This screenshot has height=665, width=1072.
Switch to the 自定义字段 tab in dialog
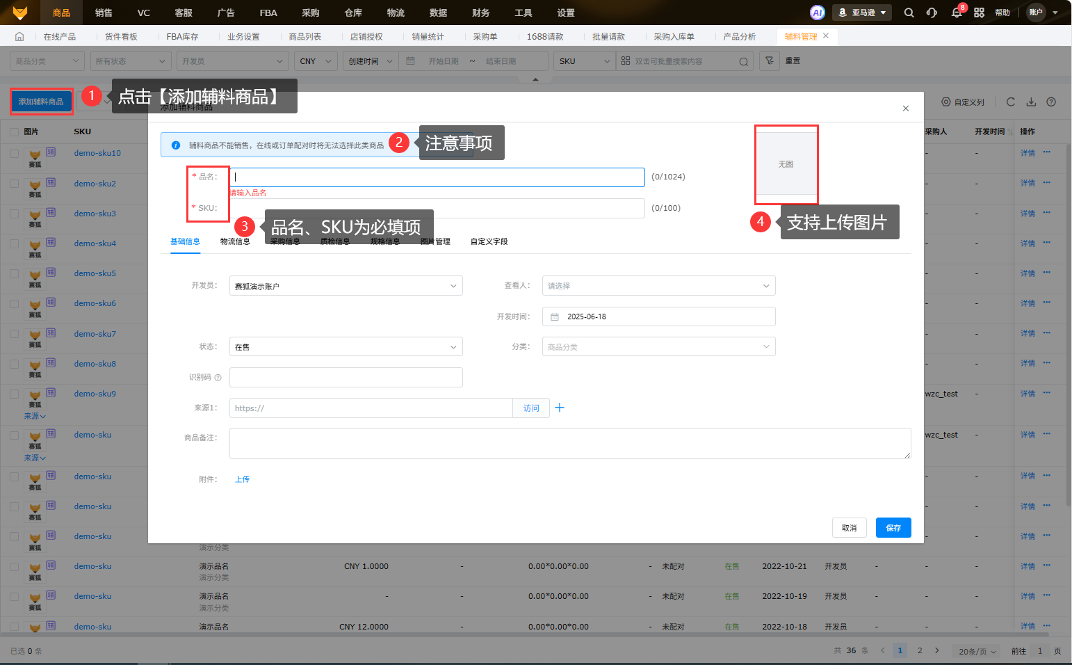(x=489, y=241)
